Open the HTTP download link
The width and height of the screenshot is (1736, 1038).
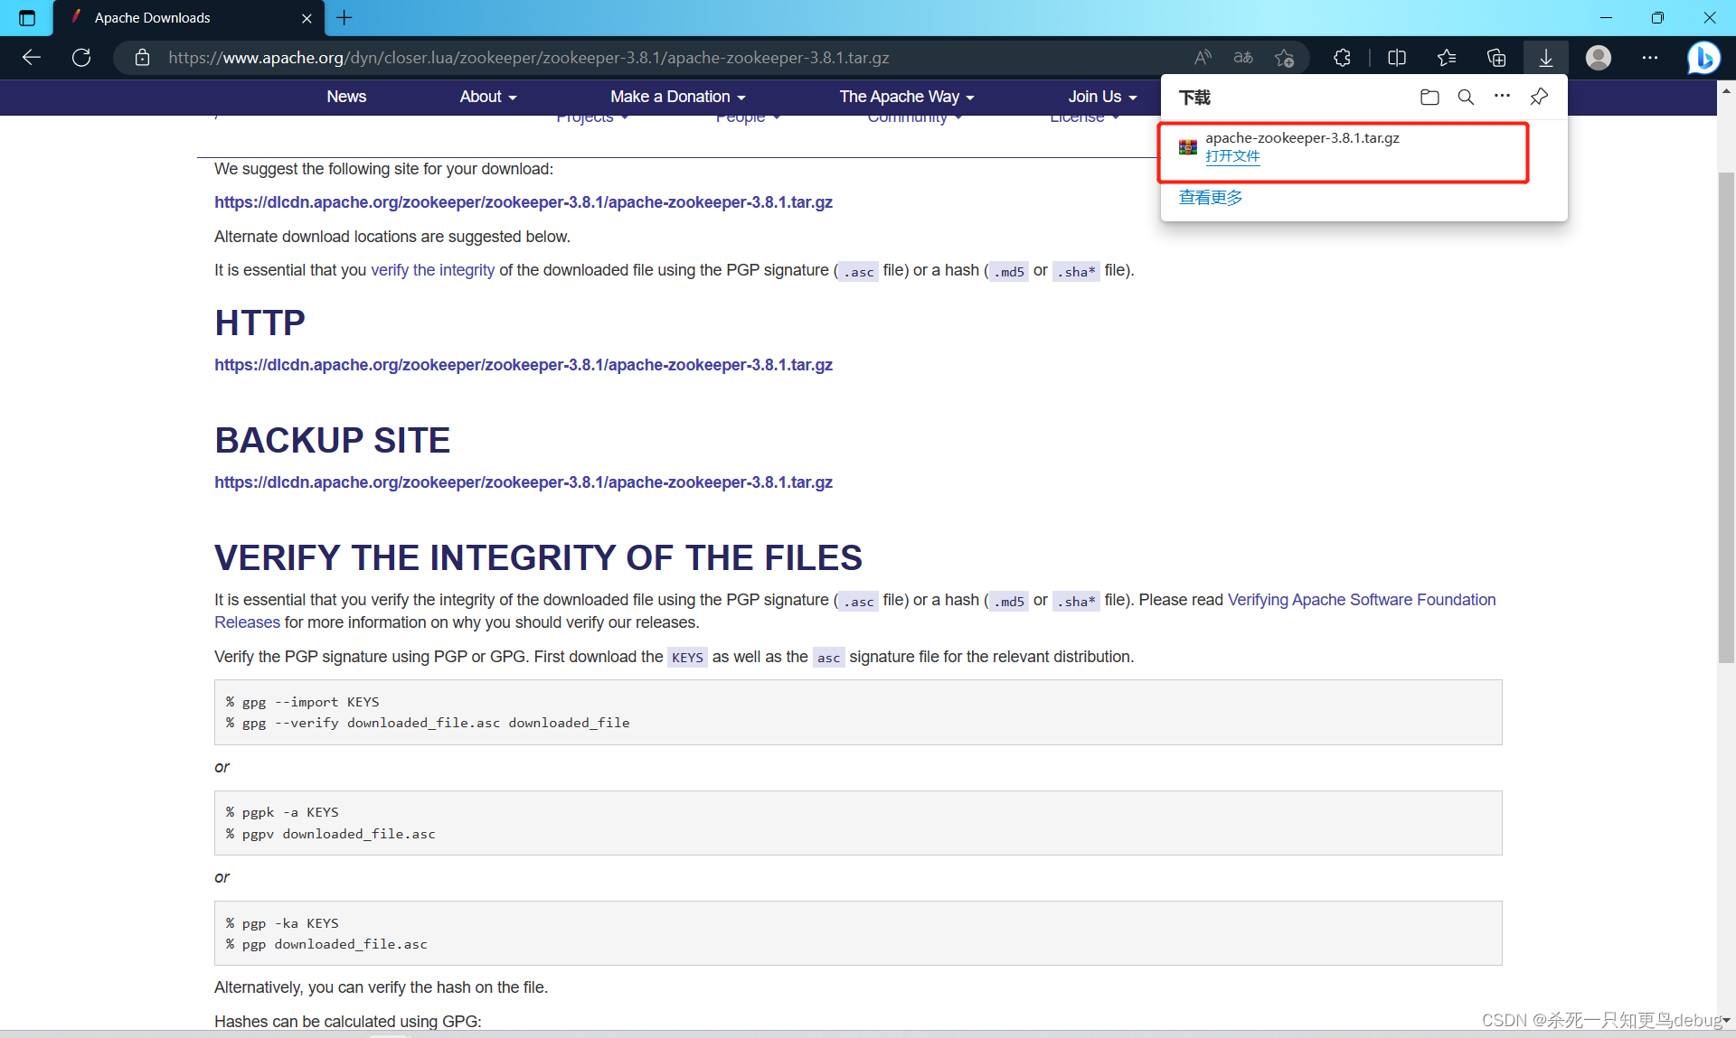(523, 365)
